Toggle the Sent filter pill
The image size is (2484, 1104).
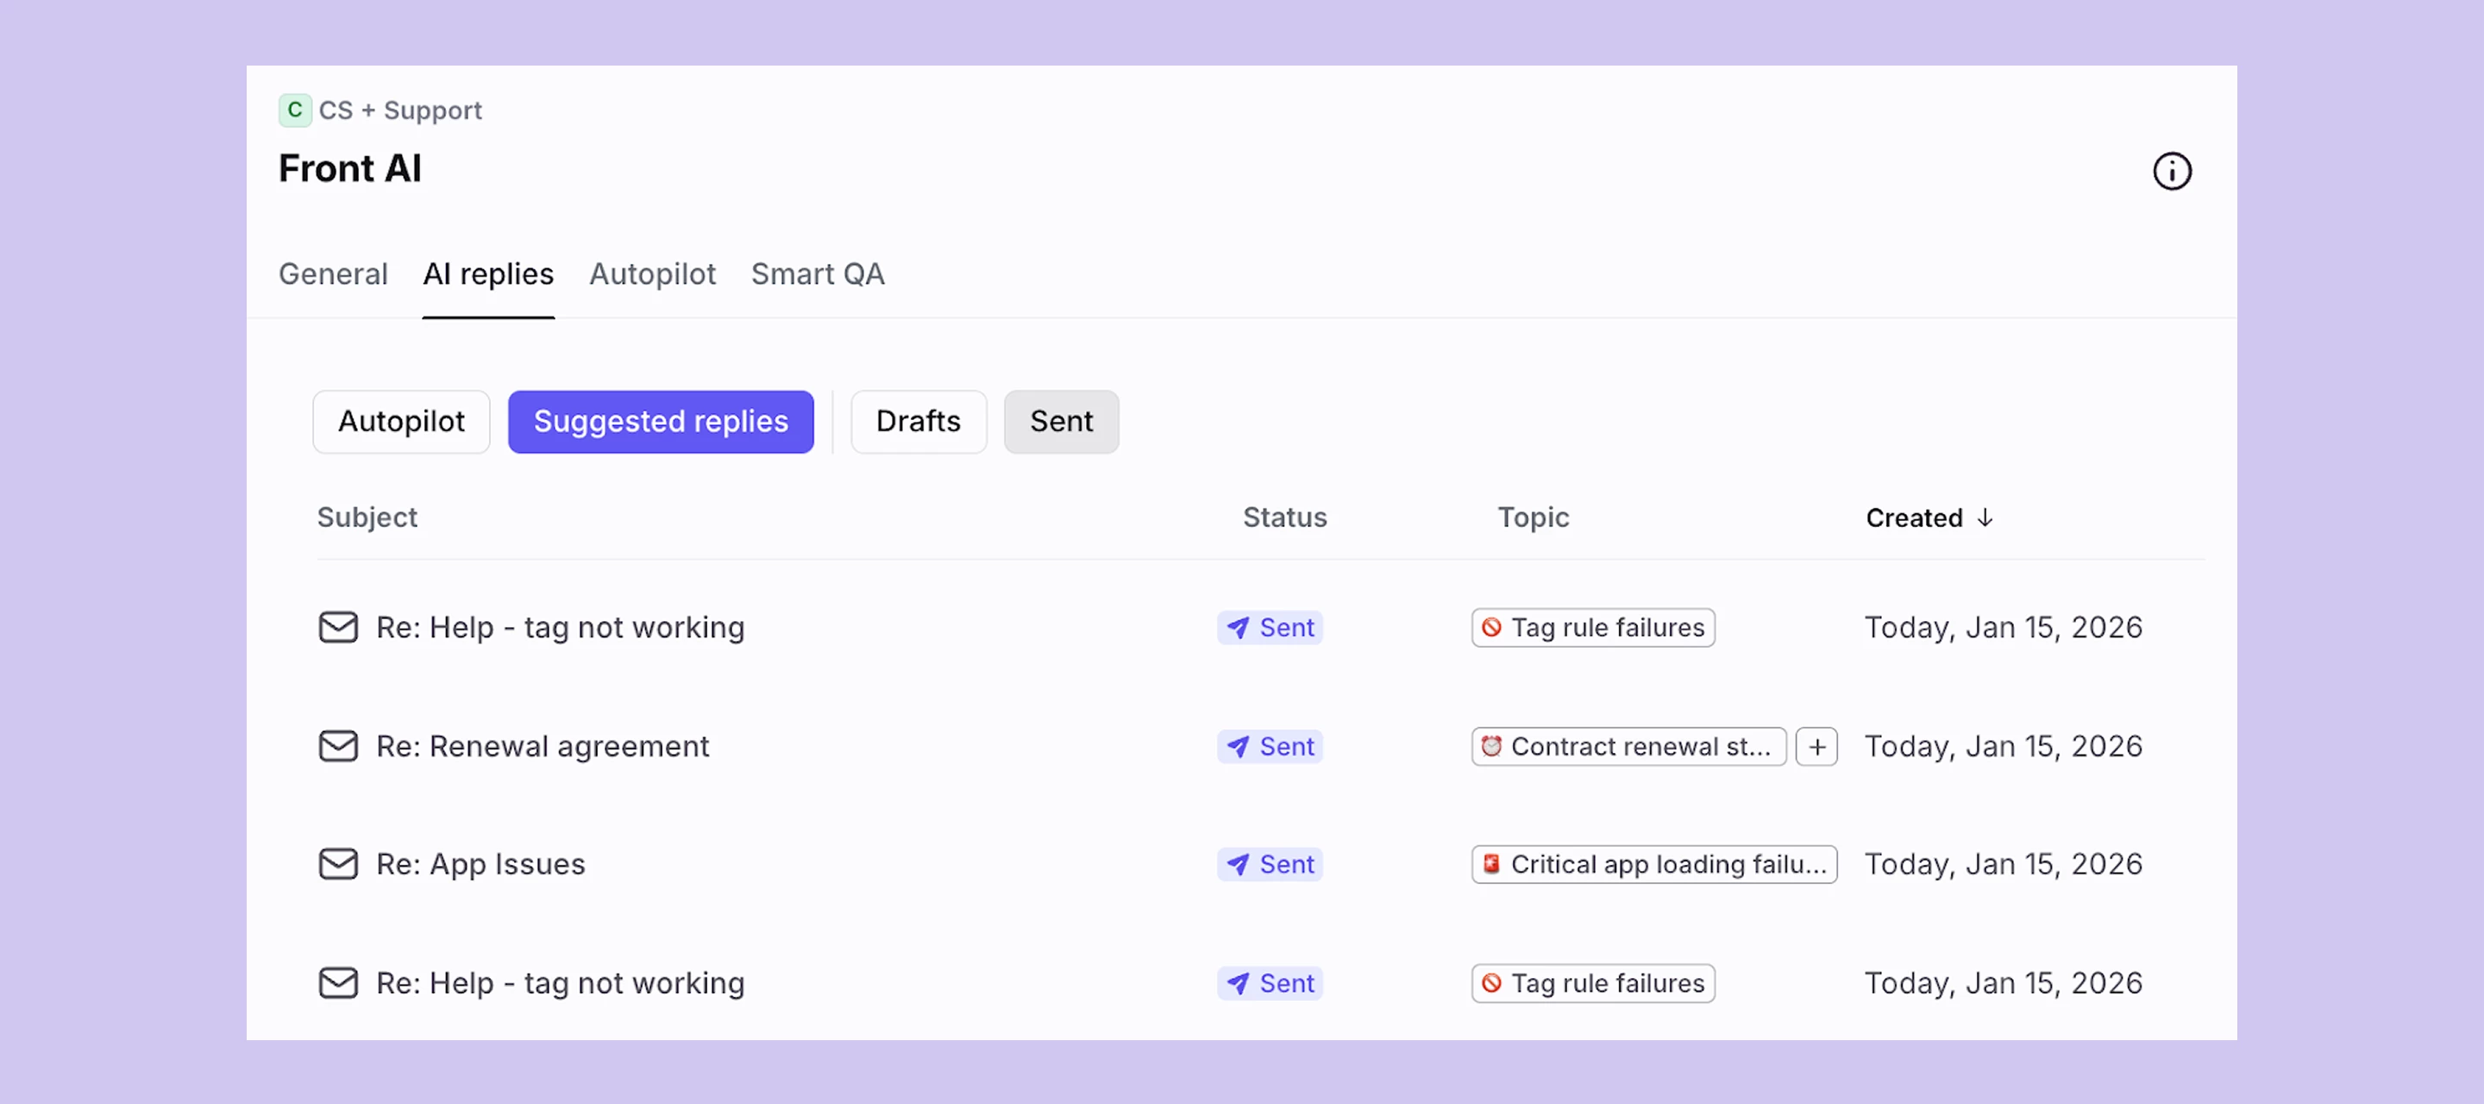[1061, 422]
